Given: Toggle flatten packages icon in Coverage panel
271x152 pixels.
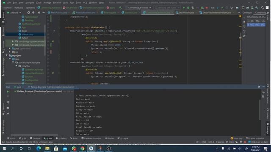Looking at the screenshot, I should coord(244,22).
